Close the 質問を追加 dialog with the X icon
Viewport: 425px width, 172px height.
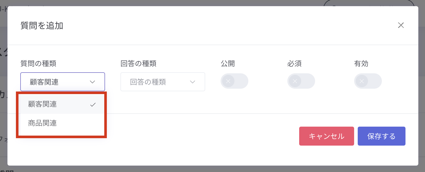401,25
